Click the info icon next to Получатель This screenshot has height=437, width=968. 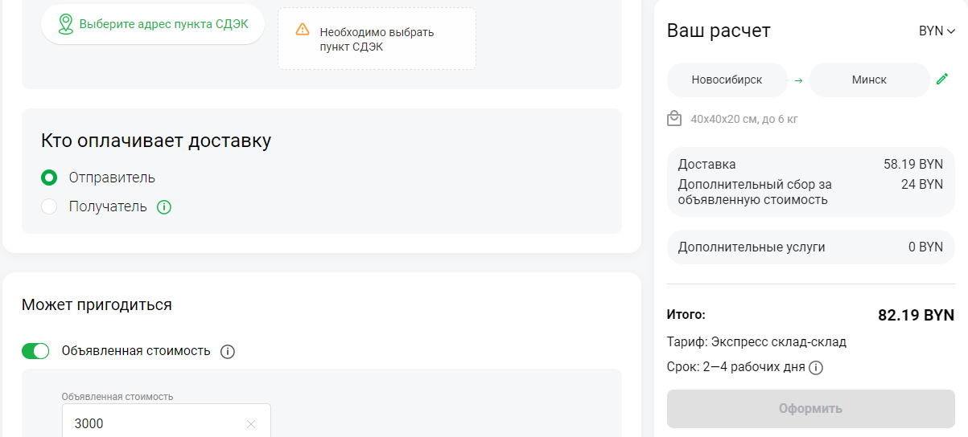pyautogui.click(x=164, y=206)
